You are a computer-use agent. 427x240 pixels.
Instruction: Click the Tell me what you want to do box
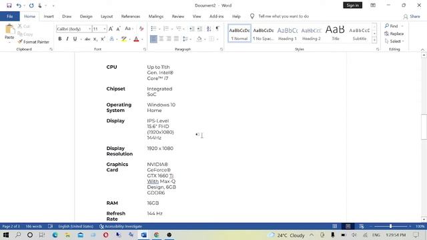coord(284,16)
